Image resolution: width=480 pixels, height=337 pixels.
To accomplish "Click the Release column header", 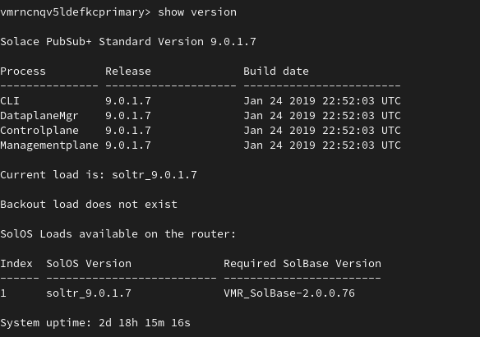I will [x=128, y=72].
